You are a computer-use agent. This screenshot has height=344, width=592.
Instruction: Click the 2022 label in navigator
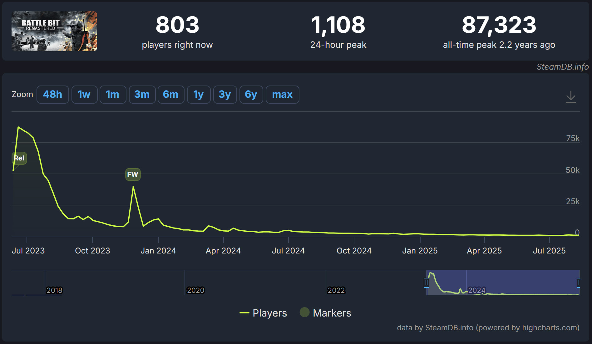(x=336, y=290)
